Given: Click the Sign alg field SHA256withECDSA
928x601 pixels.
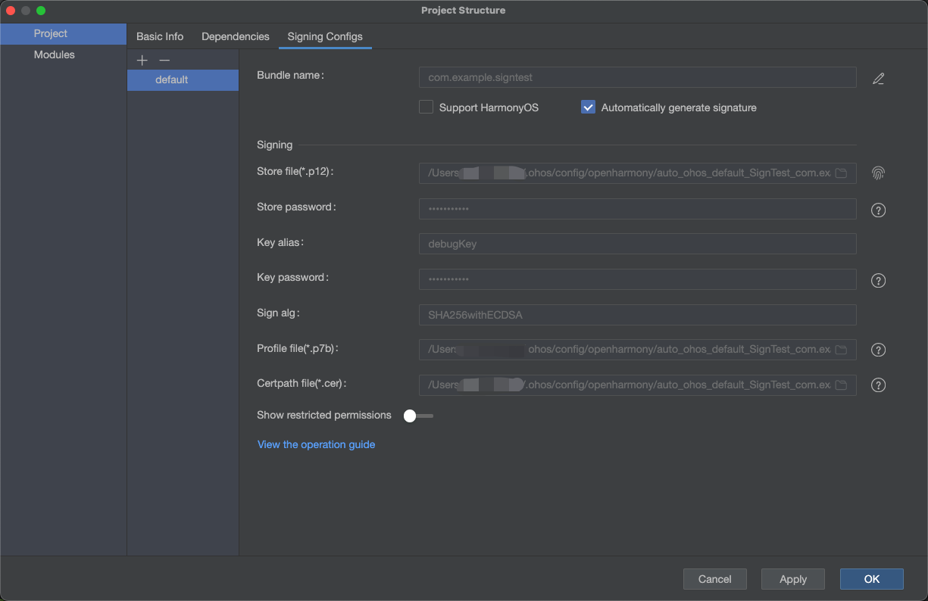Looking at the screenshot, I should coord(638,315).
